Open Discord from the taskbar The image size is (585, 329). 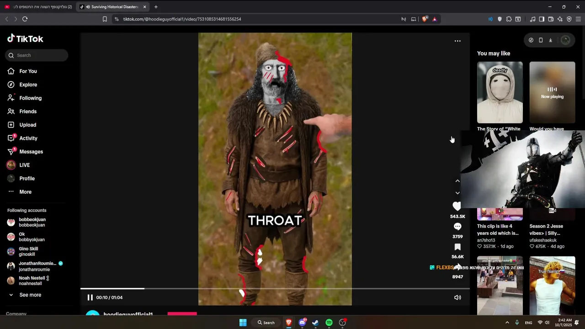pos(302,323)
